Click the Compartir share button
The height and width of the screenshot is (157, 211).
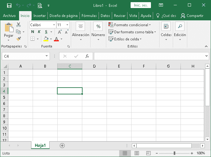click(x=192, y=16)
